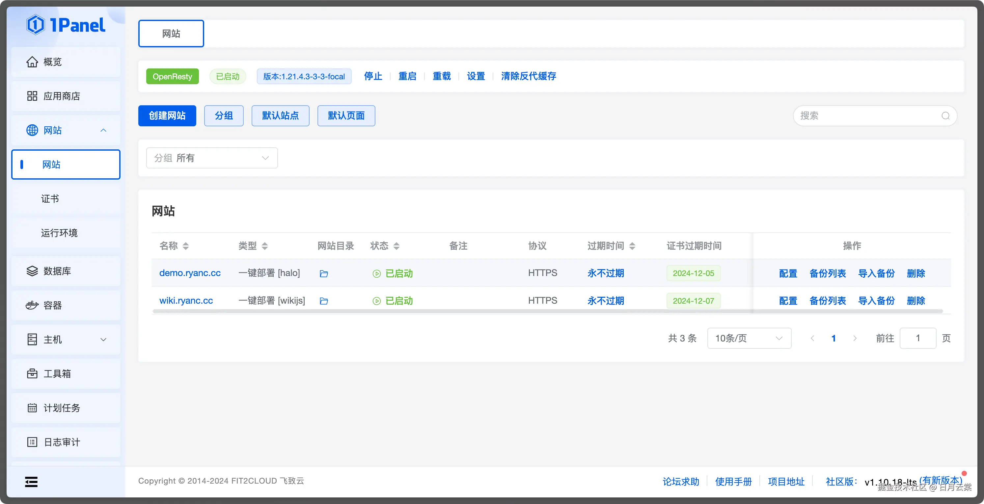The height and width of the screenshot is (504, 984).
Task: Click 清除反代缓存 link
Action: click(528, 76)
